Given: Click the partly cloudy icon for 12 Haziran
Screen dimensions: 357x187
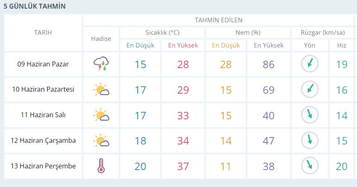Looking at the screenshot, I should pos(101,140).
